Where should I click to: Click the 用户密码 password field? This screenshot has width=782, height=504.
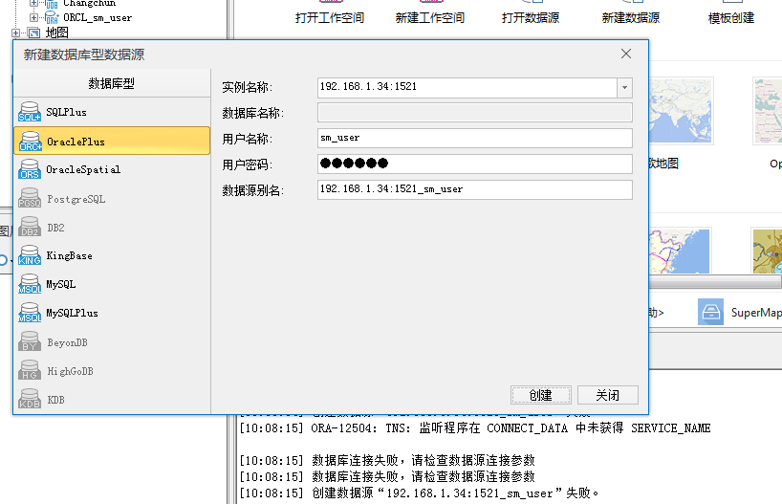[475, 164]
